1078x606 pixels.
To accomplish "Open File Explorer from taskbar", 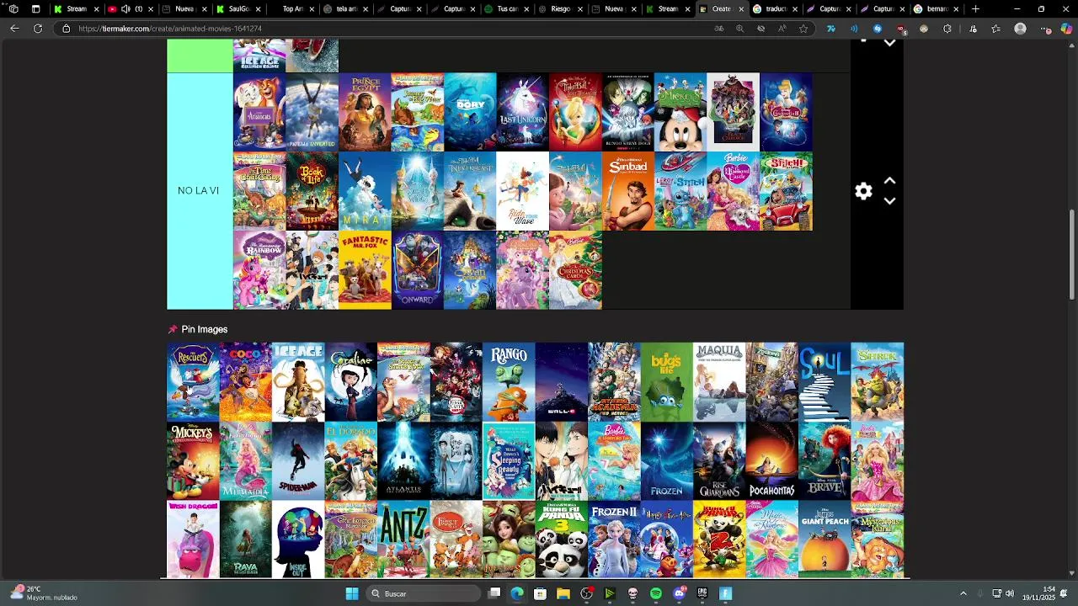I will tap(563, 593).
